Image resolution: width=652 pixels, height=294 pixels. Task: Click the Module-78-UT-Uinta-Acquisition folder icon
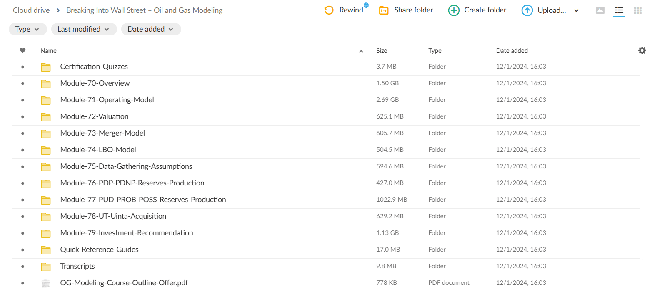(46, 217)
